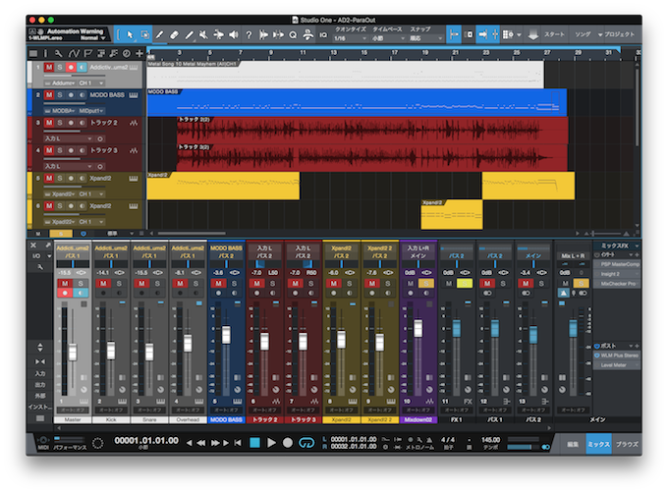Select the Mute tool in the toolbar
668x493 pixels.
tap(203, 35)
